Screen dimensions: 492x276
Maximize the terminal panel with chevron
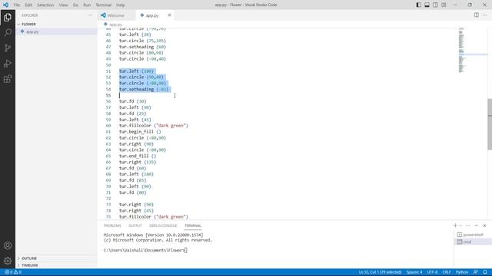(x=477, y=225)
